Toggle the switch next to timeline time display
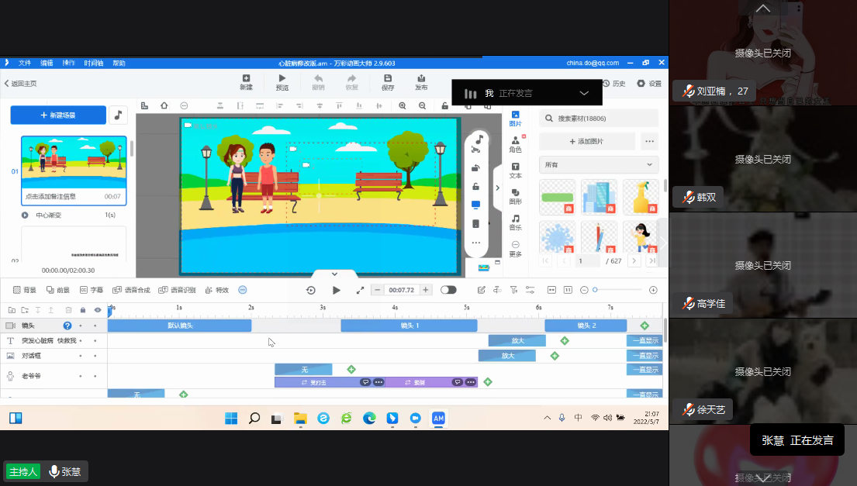Image resolution: width=857 pixels, height=486 pixels. 448,290
